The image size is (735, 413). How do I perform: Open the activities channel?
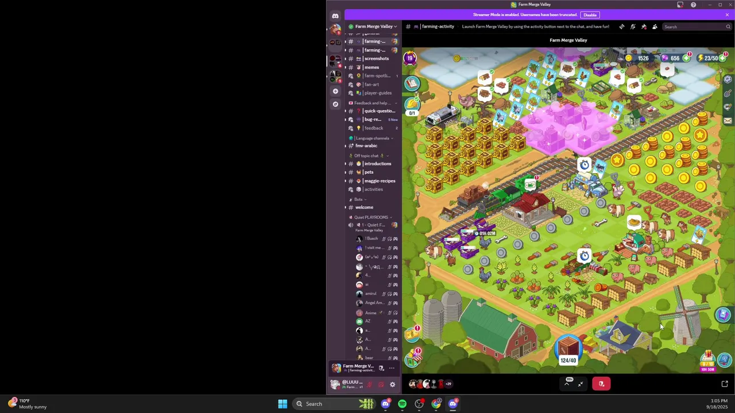click(372, 189)
